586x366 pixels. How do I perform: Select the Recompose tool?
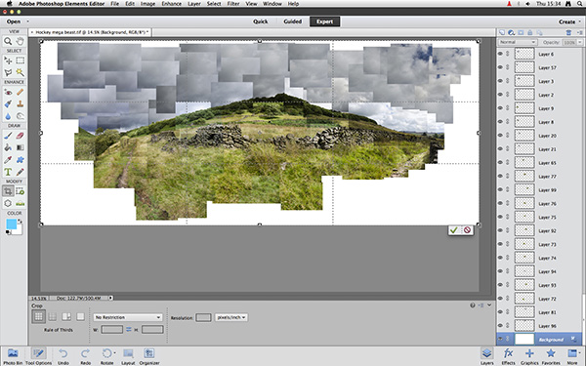(20, 191)
